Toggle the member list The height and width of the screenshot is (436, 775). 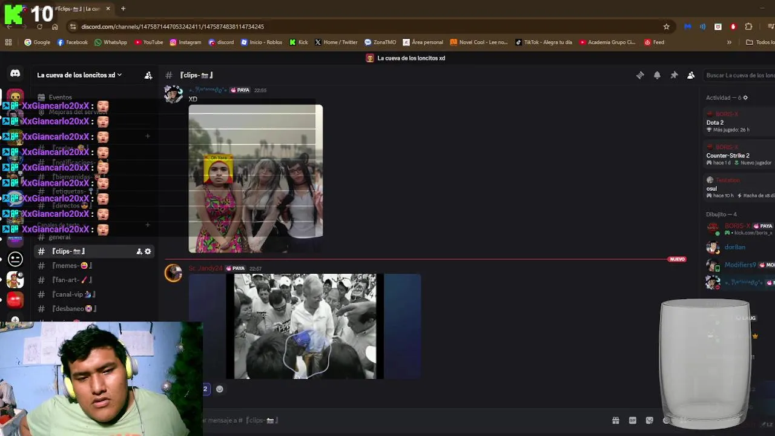pyautogui.click(x=691, y=75)
